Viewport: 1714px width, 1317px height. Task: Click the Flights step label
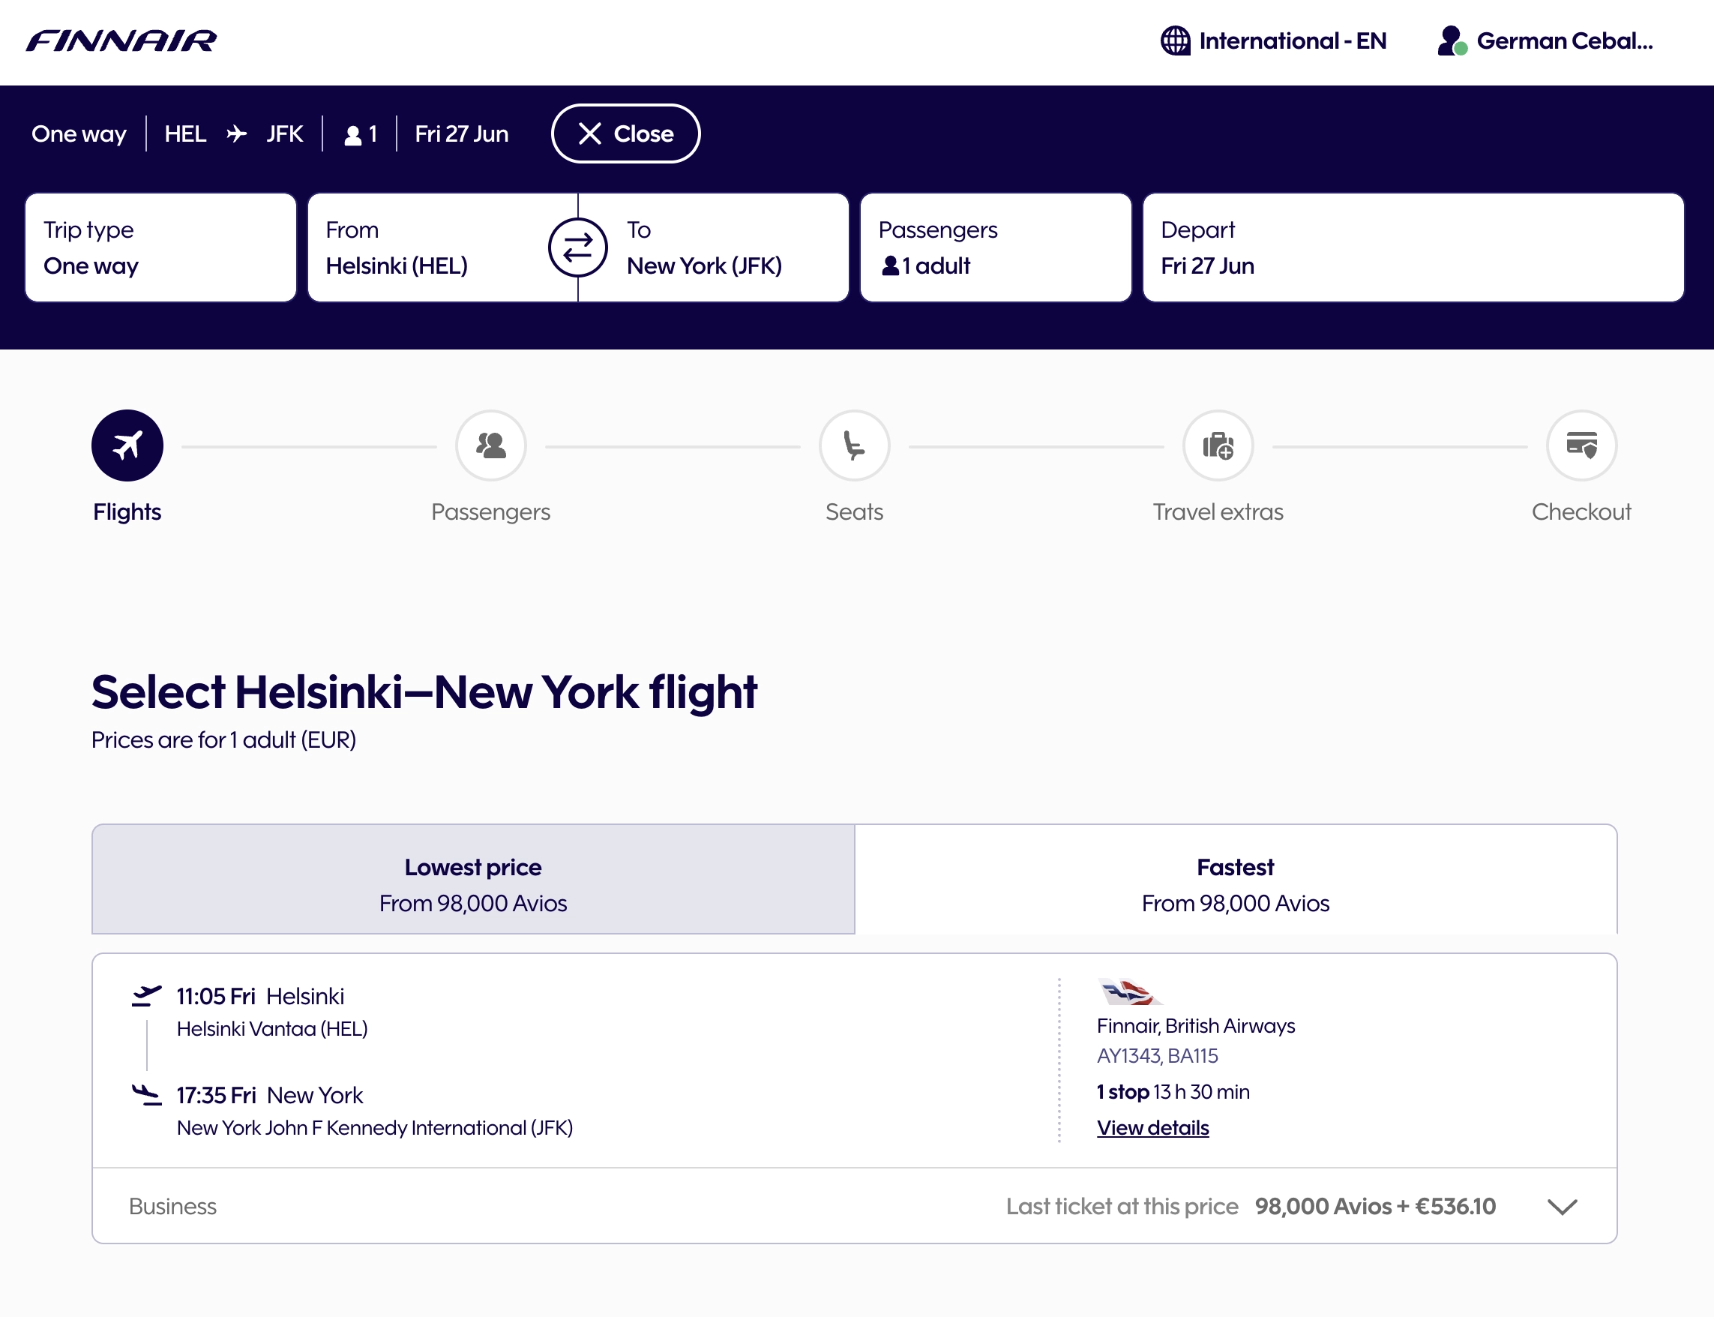(127, 512)
